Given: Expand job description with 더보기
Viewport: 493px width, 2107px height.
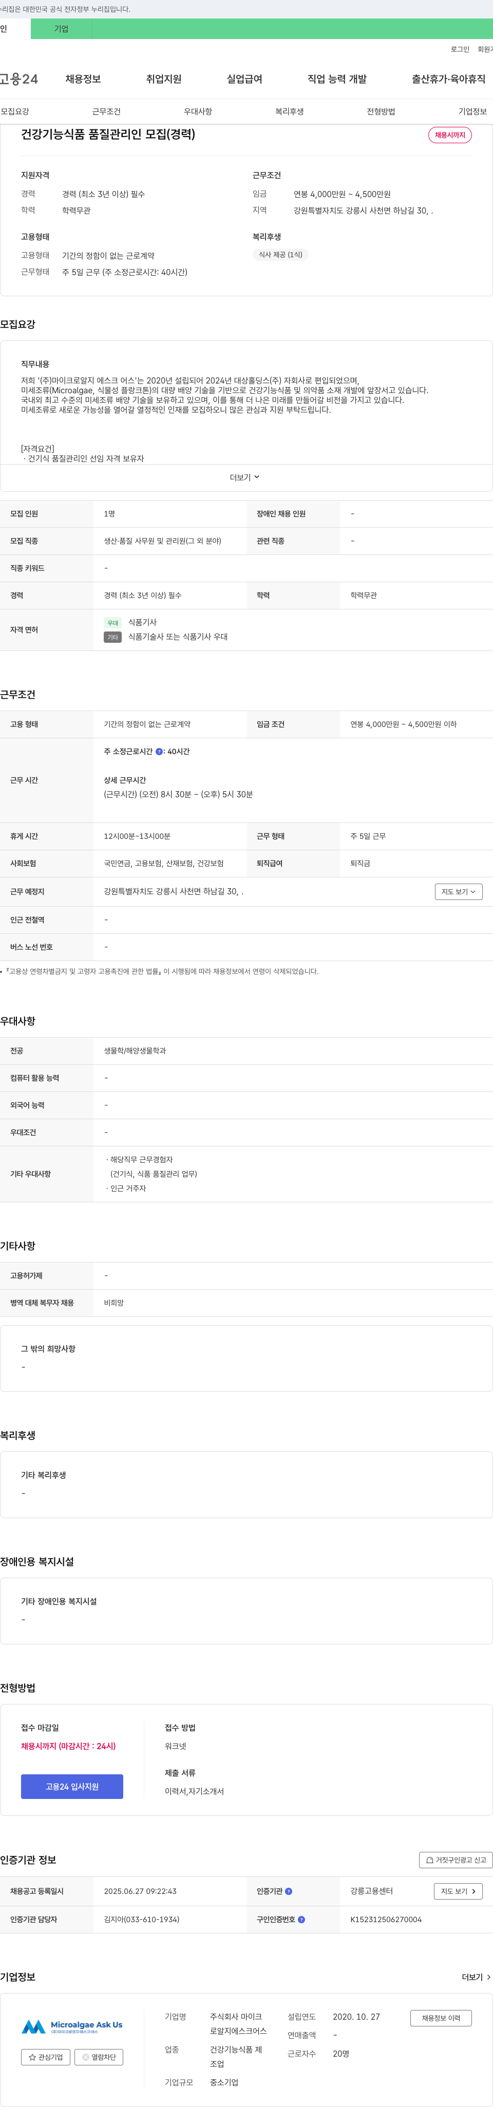Looking at the screenshot, I should tap(244, 477).
